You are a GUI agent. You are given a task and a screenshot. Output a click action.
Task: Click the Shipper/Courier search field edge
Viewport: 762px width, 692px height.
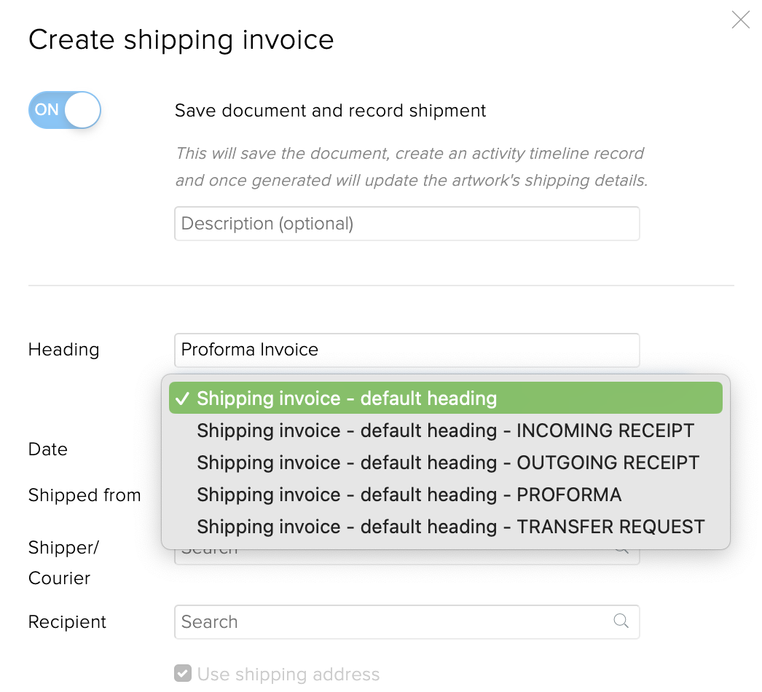click(406, 557)
